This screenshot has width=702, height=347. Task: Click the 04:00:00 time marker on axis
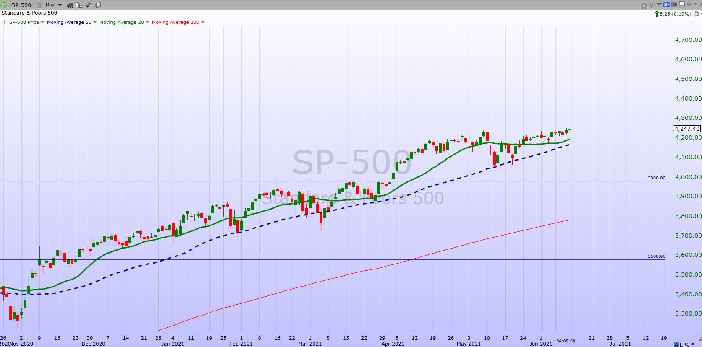click(566, 341)
